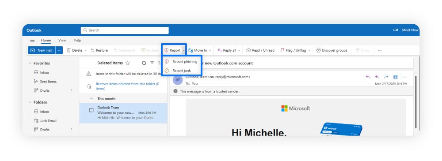Open the Help tab
442x161 pixels.
[x=77, y=40]
